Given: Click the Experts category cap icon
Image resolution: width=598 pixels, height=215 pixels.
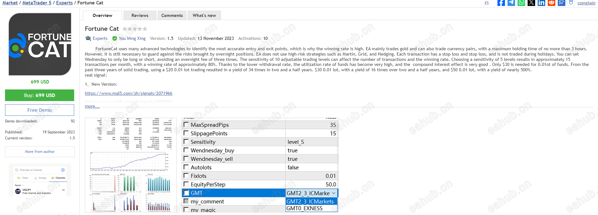Looking at the screenshot, I should tap(88, 38).
